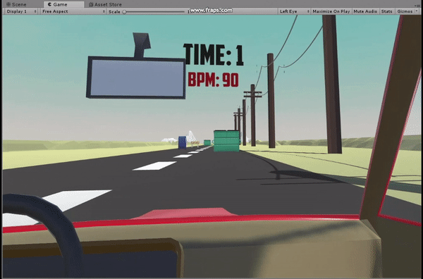423x279 pixels.
Task: Click the Scale slider handle
Action: [124, 11]
